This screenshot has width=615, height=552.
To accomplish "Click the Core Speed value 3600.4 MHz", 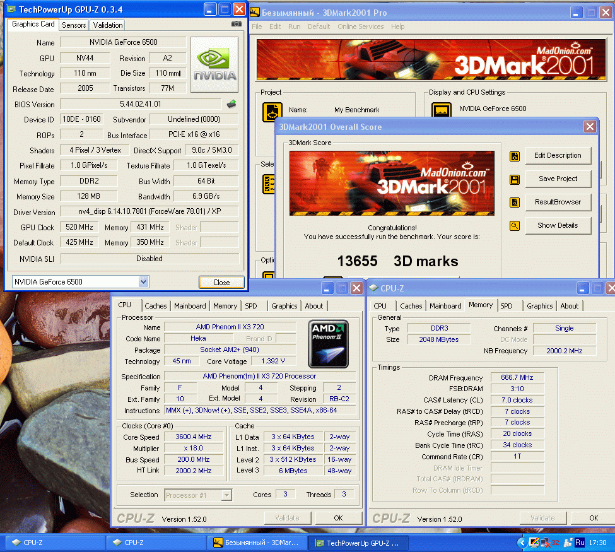I will pos(194,437).
